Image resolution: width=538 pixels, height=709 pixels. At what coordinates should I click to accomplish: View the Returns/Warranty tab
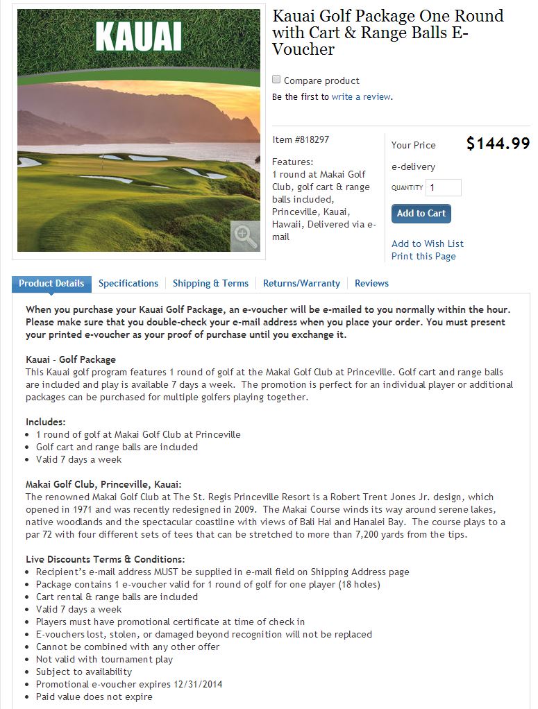coord(301,283)
